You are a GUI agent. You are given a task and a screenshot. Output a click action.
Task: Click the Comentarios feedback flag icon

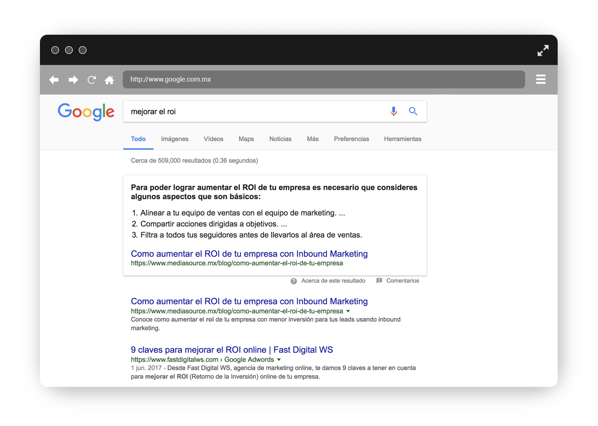(379, 281)
